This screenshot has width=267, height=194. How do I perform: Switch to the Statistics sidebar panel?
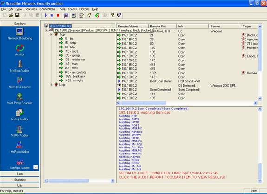[20, 180]
